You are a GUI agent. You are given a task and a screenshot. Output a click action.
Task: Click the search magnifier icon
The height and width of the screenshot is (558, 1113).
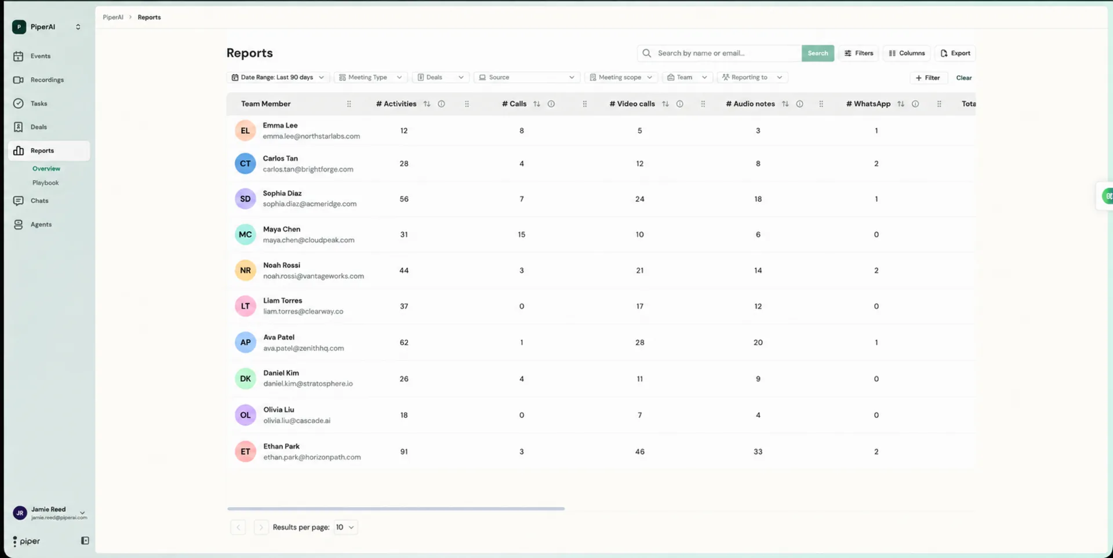point(647,53)
